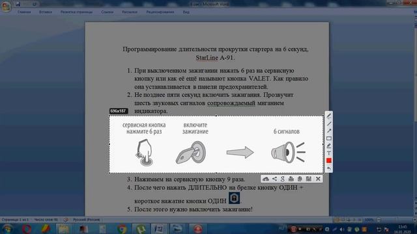Click the spelling check icon in the status bar

tap(66, 220)
